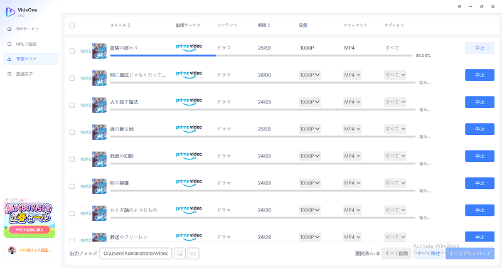This screenshot has width=502, height=268.
Task: Sort by duration using 期間 sort arrows
Action: [x=270, y=25]
